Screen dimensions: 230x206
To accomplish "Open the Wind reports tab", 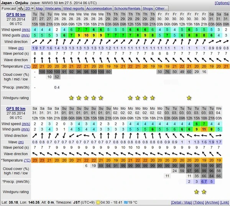I will (x=74, y=8).
